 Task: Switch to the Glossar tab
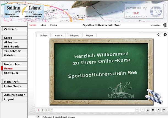click(x=59, y=35)
